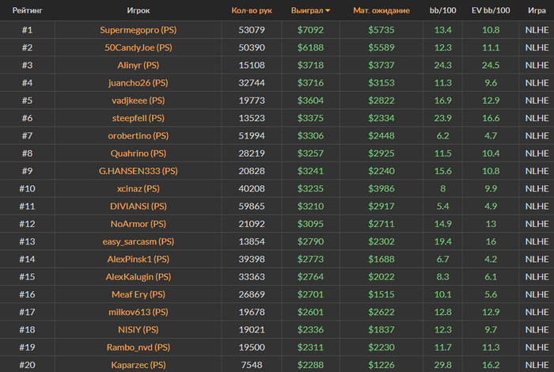This screenshot has height=372, width=554.
Task: Open Alinyr (PS) player link
Action: pos(138,65)
